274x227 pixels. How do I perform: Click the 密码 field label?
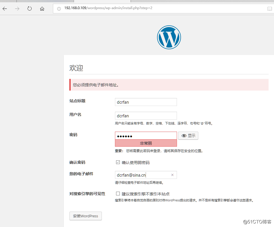73,135
